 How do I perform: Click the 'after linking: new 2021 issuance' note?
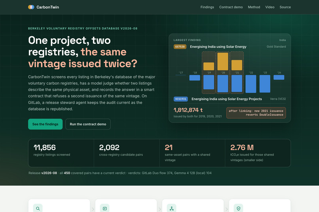[x=256, y=113]
